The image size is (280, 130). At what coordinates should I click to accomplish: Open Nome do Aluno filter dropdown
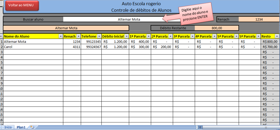(x=60, y=36)
